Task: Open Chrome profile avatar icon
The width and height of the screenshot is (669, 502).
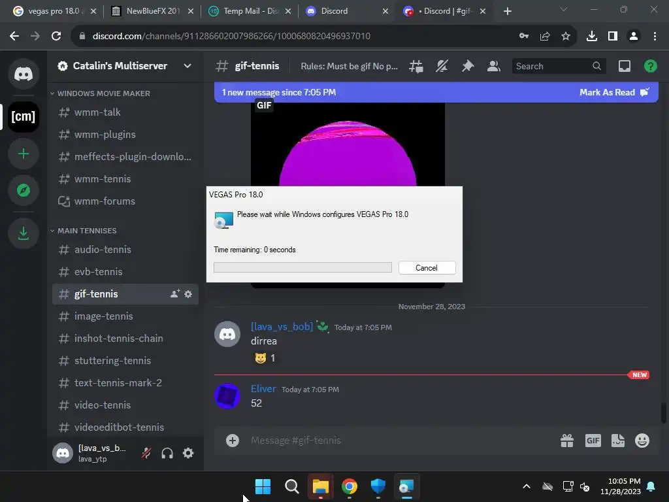Action: click(634, 37)
